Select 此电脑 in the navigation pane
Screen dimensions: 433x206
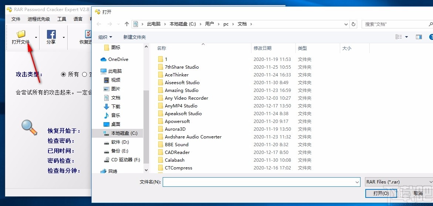[x=111, y=71]
